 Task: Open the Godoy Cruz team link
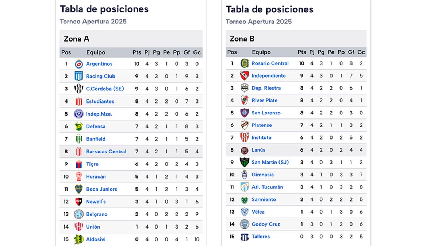[x=266, y=224]
